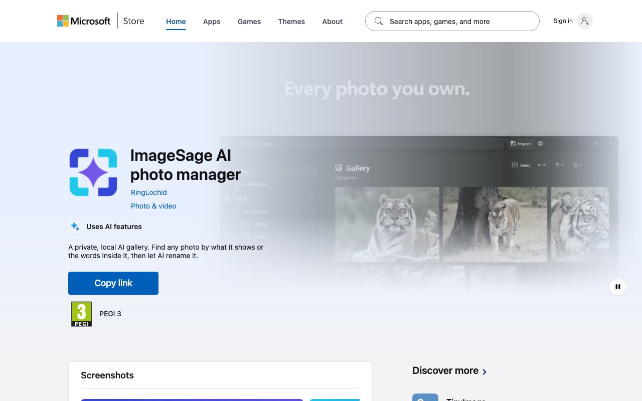Open the Themes tab
Screen dimensions: 642x401
click(x=291, y=22)
